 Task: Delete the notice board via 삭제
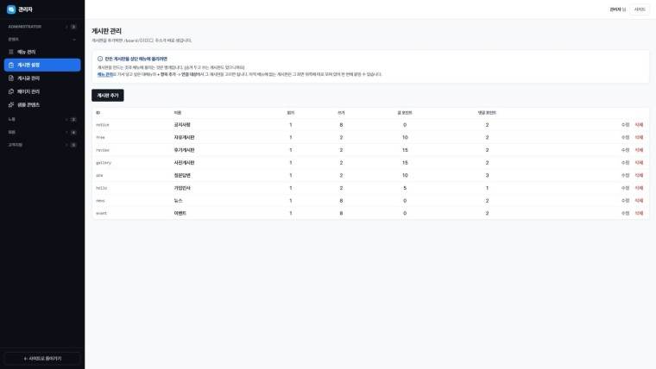point(639,125)
